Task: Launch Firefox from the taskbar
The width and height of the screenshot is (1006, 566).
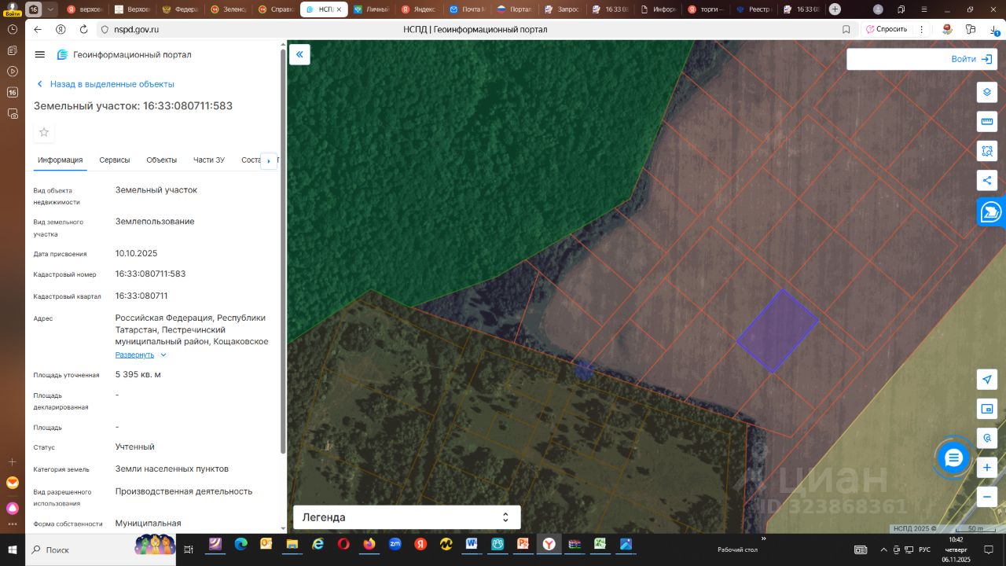Action: tap(369, 544)
